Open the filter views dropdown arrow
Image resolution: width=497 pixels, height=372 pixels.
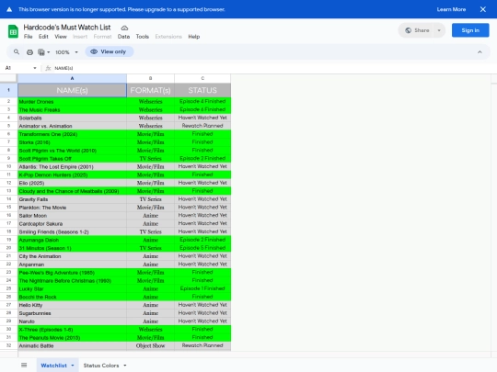click(x=49, y=52)
